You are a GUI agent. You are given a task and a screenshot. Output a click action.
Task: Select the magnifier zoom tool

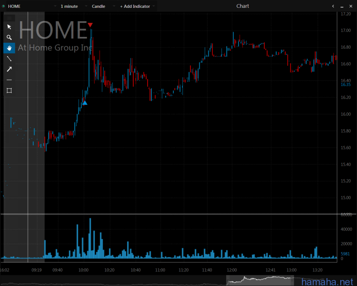9,37
